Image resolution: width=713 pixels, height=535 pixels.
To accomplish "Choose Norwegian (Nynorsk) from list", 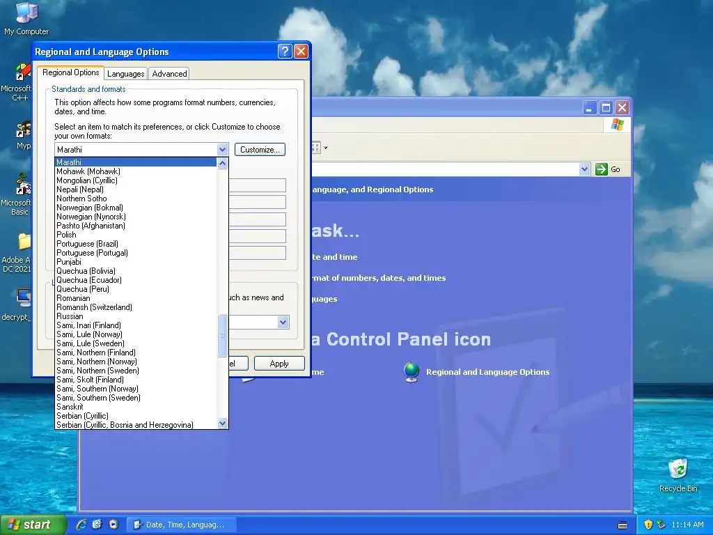I will (x=136, y=217).
